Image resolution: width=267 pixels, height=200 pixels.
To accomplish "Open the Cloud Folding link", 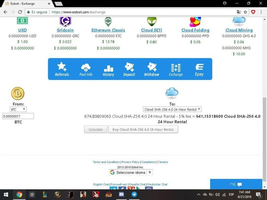I will 195,30.
